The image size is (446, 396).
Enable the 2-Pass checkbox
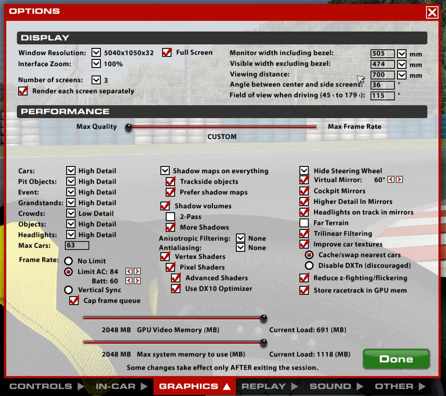[171, 216]
